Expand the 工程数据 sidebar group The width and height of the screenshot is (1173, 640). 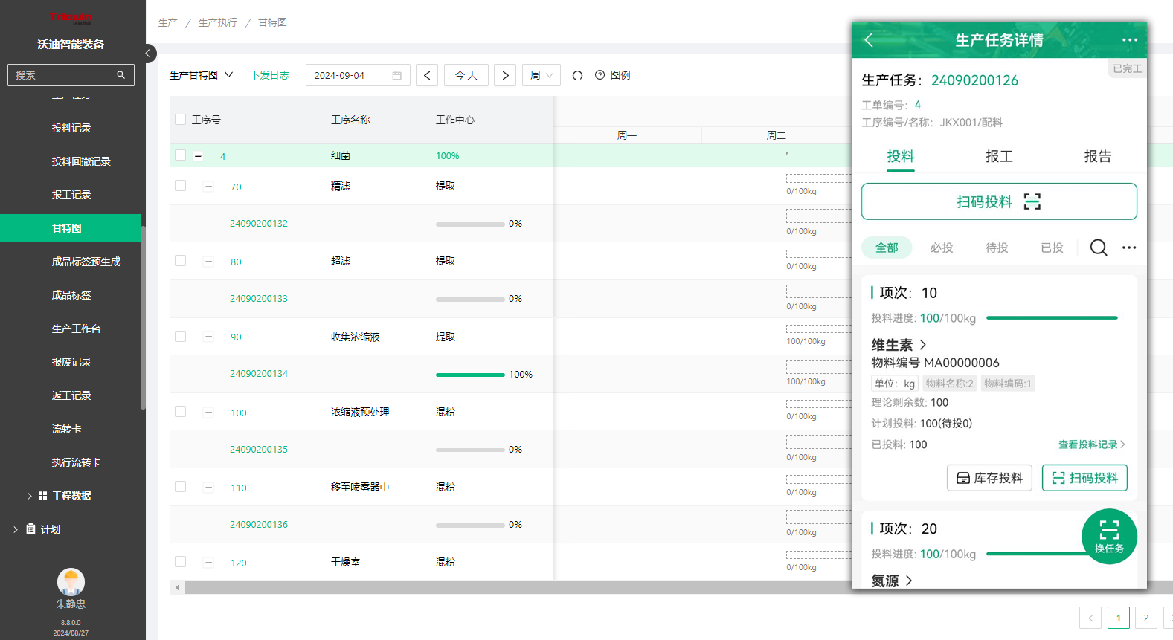pos(71,496)
